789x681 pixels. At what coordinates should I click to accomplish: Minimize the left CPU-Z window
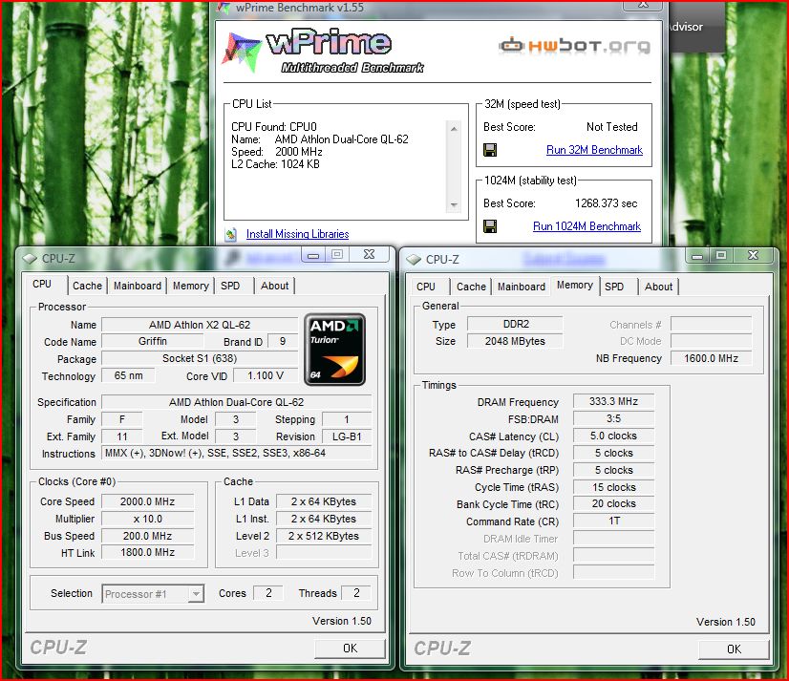click(313, 255)
